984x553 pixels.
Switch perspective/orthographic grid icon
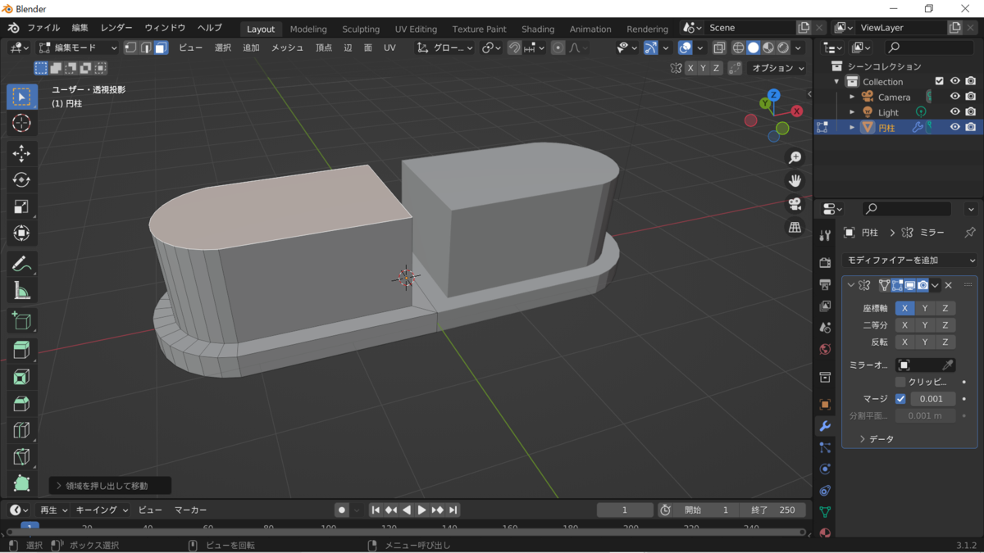pos(795,228)
